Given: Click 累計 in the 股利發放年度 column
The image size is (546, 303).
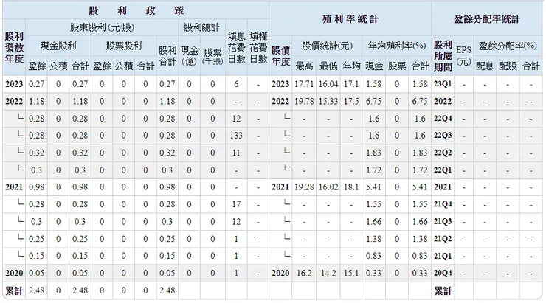Looking at the screenshot, I should click(x=14, y=290).
